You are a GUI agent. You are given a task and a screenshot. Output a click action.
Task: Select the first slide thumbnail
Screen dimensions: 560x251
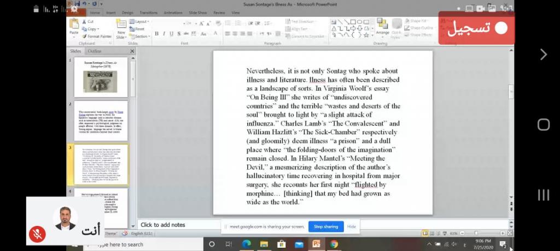point(101,77)
